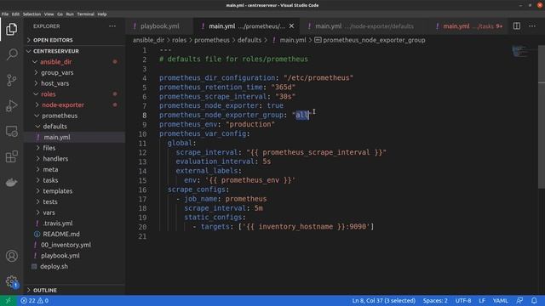This screenshot has width=545, height=306.
Task: Open the Docker view icon
Action: click(x=11, y=182)
